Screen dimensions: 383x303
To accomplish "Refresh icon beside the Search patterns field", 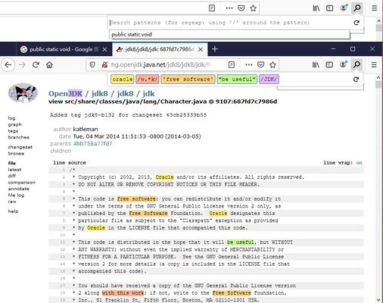I will (x=357, y=23).
